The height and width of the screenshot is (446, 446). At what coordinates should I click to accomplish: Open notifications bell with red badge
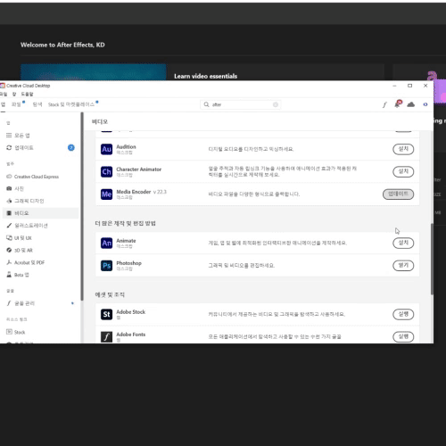398,103
